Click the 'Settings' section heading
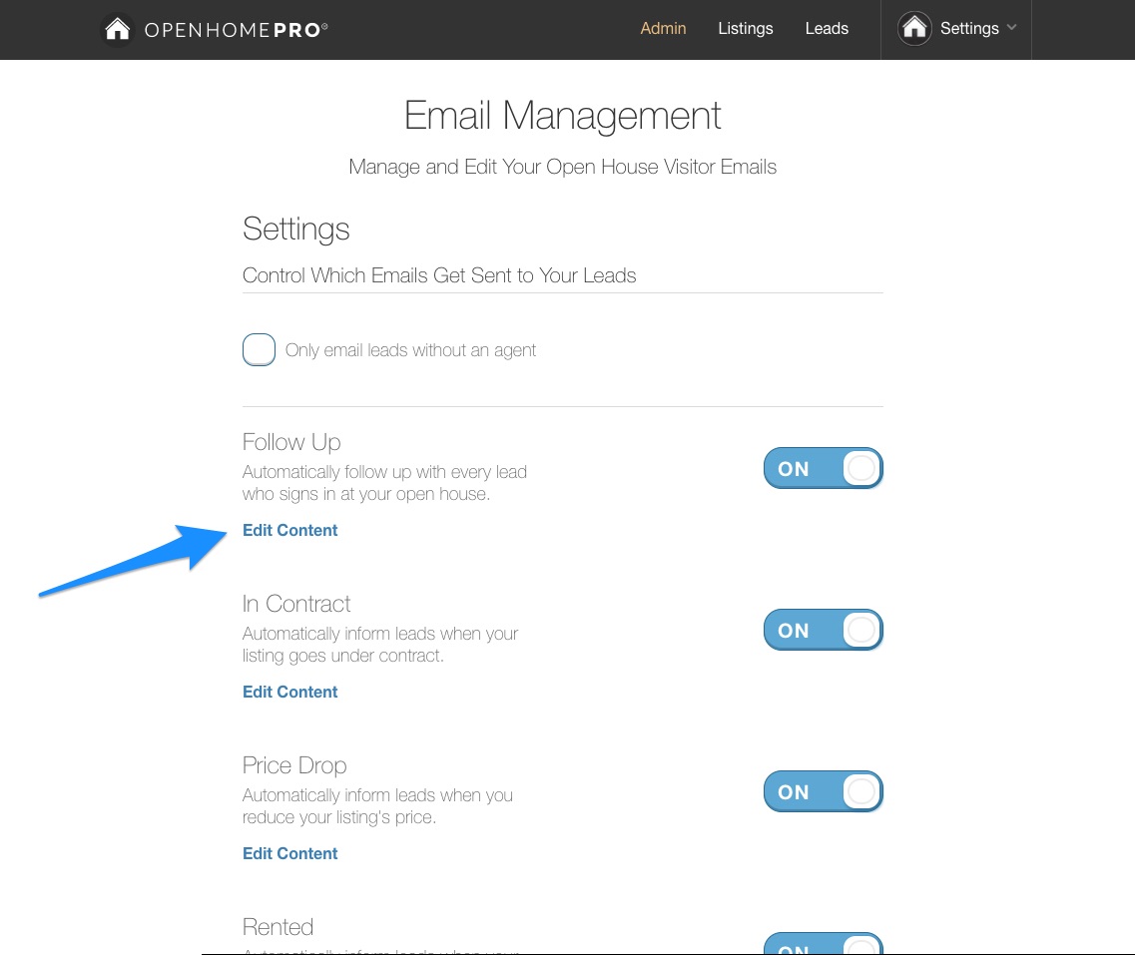Image resolution: width=1135 pixels, height=955 pixels. pyautogui.click(x=296, y=230)
